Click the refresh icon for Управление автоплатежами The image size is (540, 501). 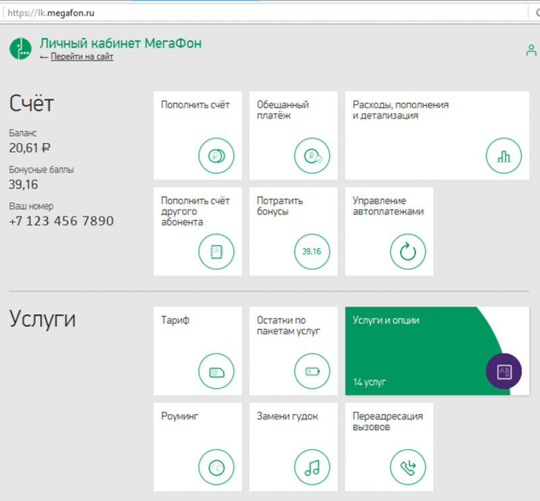(x=408, y=252)
